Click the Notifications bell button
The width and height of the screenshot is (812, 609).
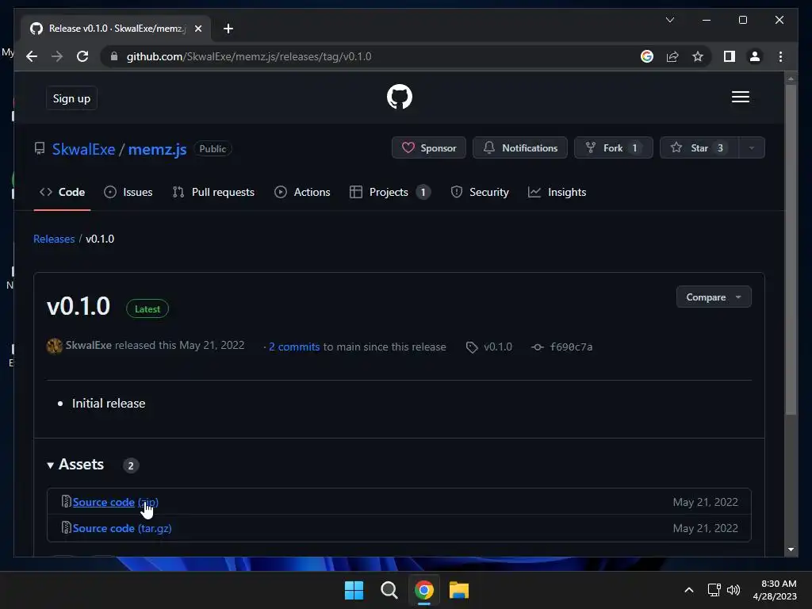pos(520,147)
